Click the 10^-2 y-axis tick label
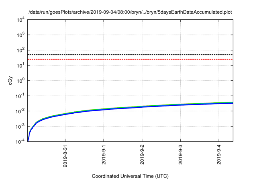Viewport: 257px width, 180px height. tap(20, 111)
